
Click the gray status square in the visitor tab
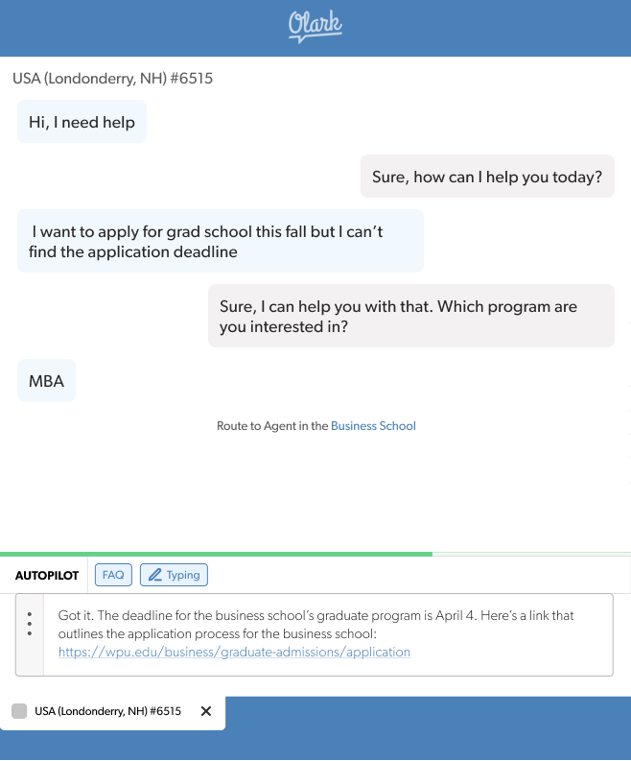pyautogui.click(x=19, y=711)
